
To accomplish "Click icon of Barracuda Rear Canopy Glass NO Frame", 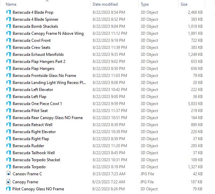I will click(x=9, y=117).
